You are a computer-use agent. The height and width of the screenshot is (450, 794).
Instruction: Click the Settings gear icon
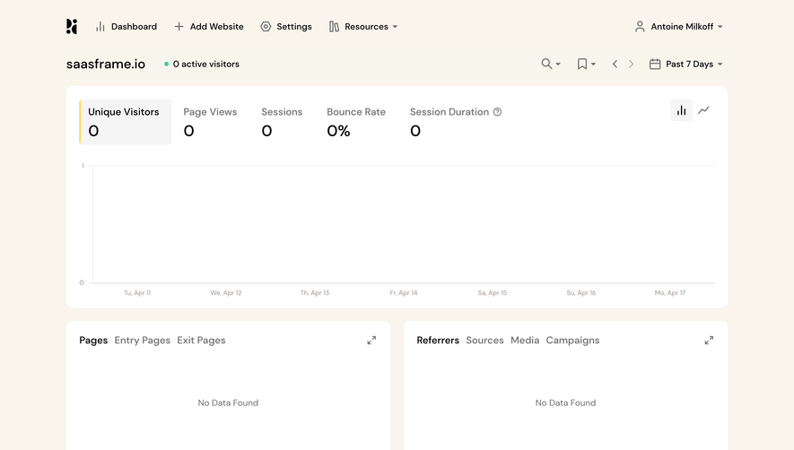tap(266, 26)
